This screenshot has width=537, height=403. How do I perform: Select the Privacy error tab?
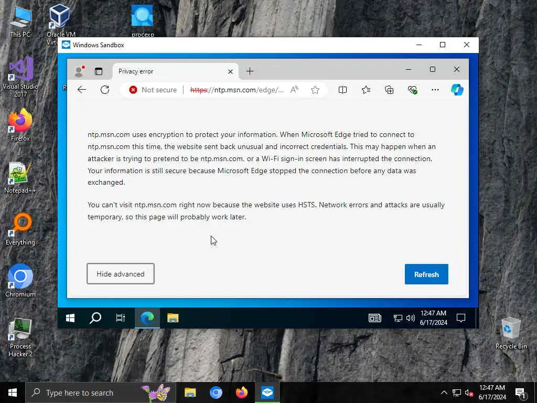click(x=175, y=71)
